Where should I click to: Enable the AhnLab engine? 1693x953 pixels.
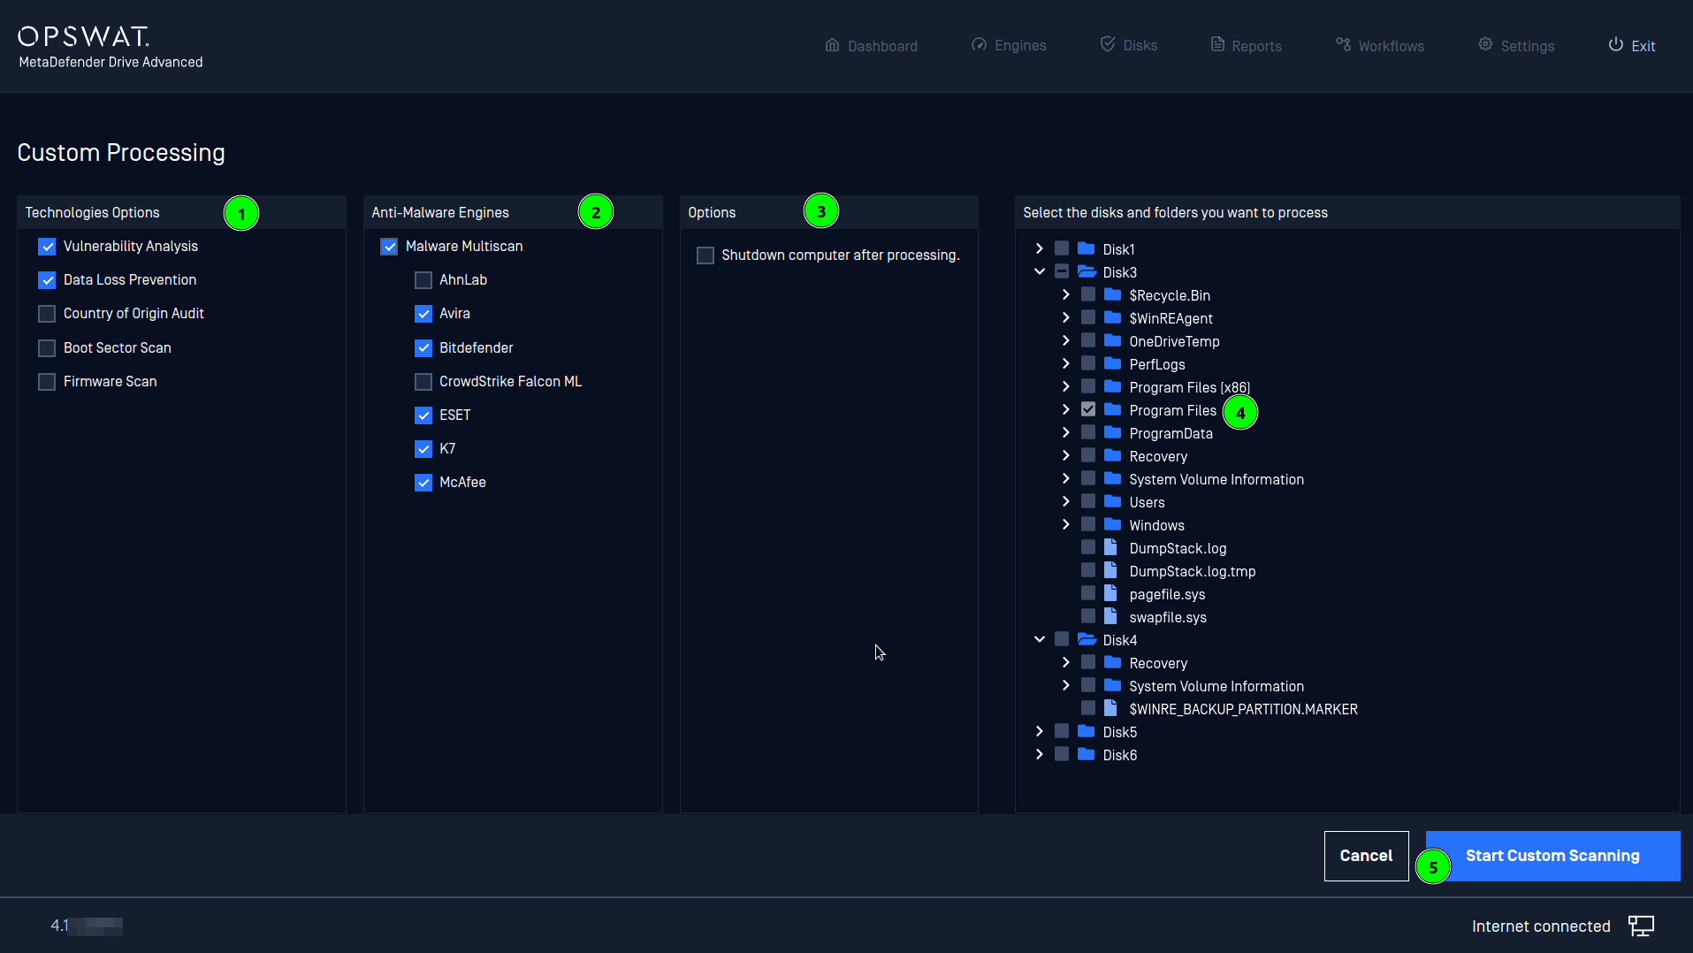(x=423, y=280)
